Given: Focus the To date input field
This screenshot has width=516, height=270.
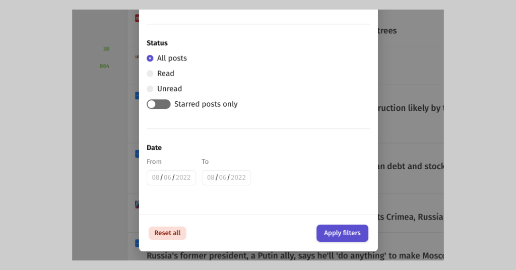Looking at the screenshot, I should [226, 178].
